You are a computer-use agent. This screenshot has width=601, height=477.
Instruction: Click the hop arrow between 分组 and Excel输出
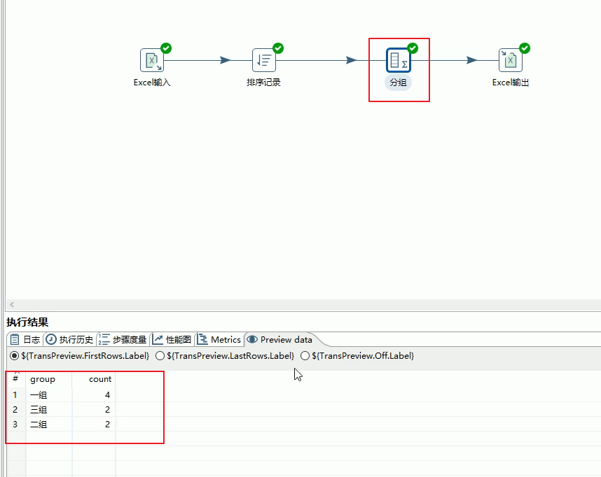[472, 60]
